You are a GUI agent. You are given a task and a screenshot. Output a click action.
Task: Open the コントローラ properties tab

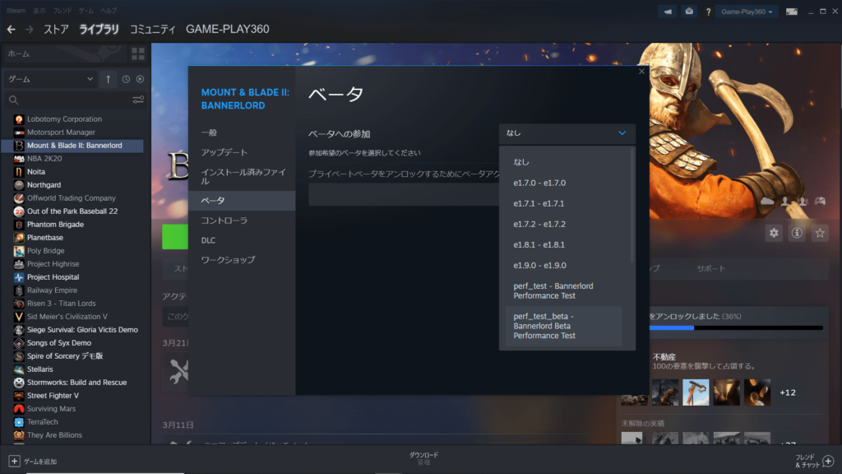(242, 221)
